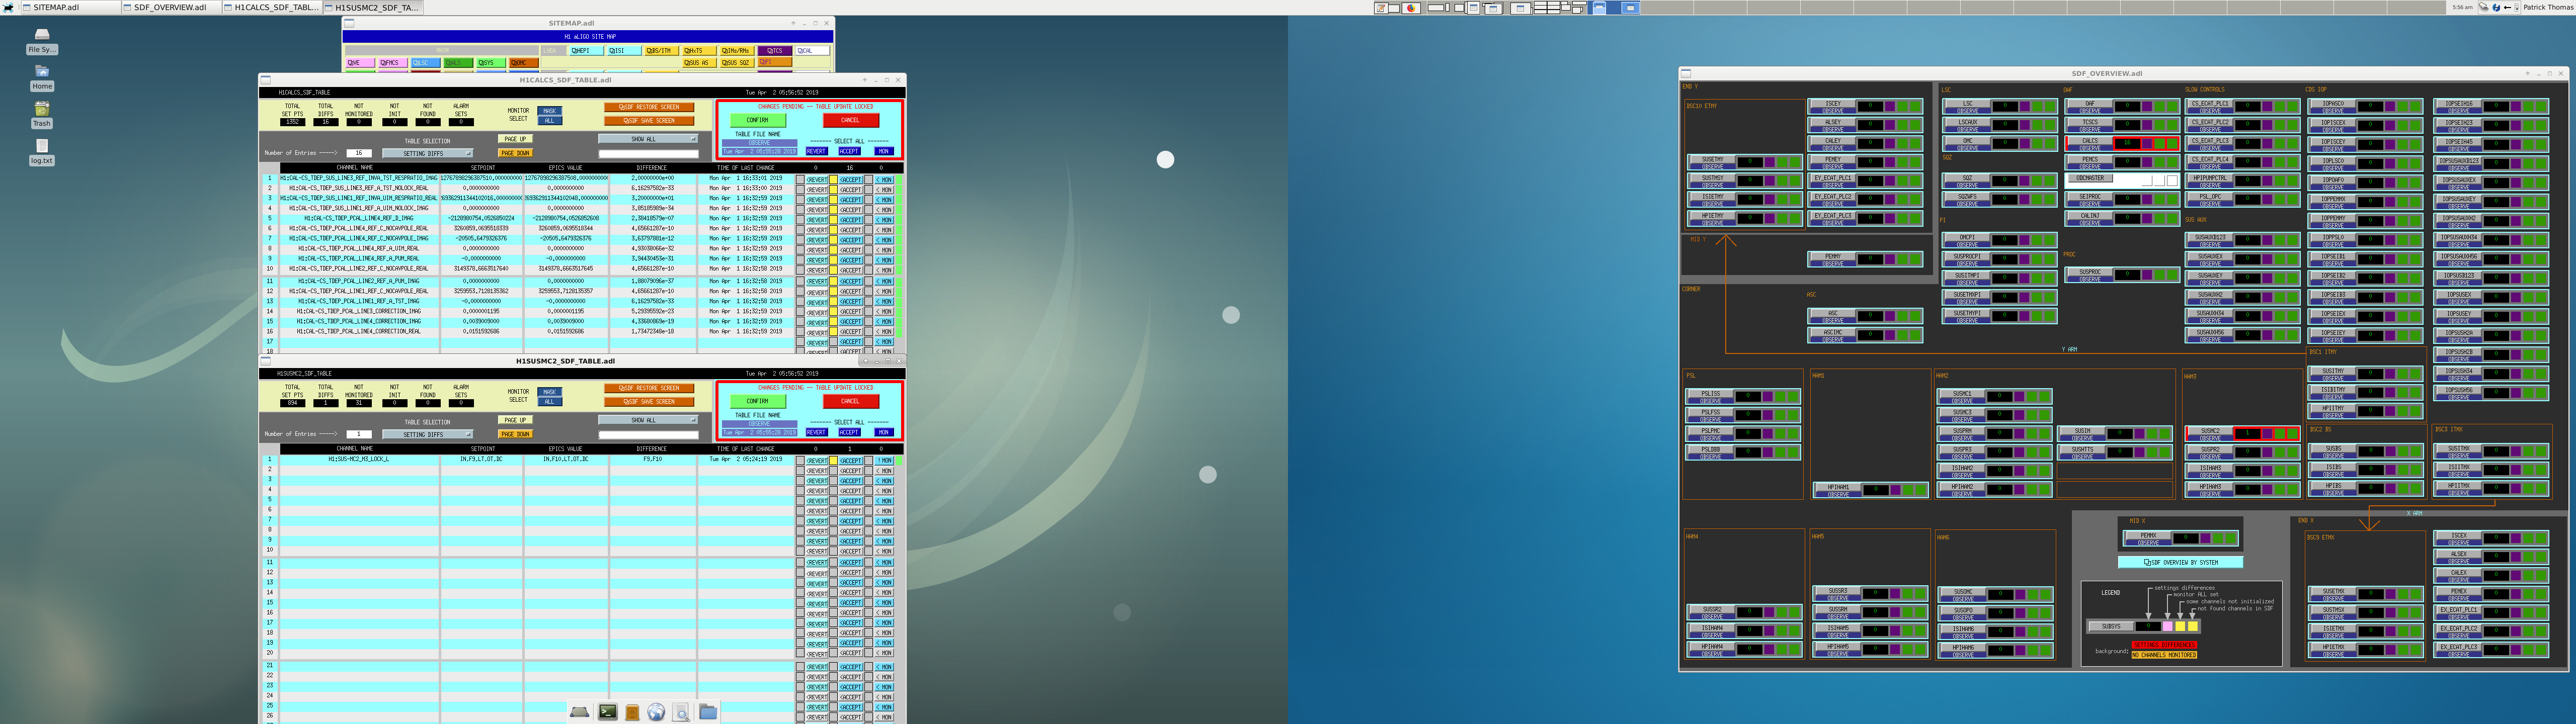Launch the terminal from the bottom dock
Screen dimensions: 2576x724
click(607, 712)
